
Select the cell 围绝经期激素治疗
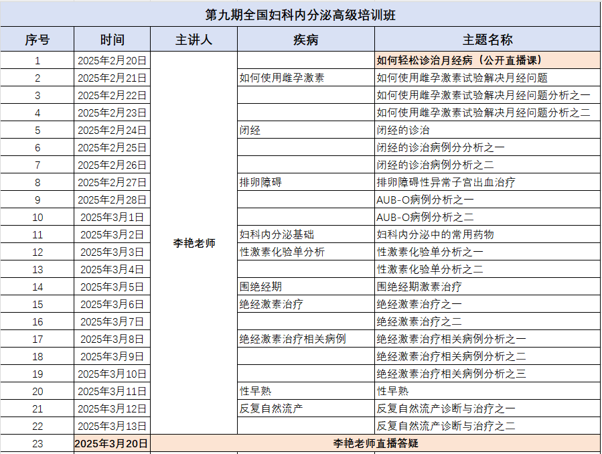pyautogui.click(x=487, y=287)
